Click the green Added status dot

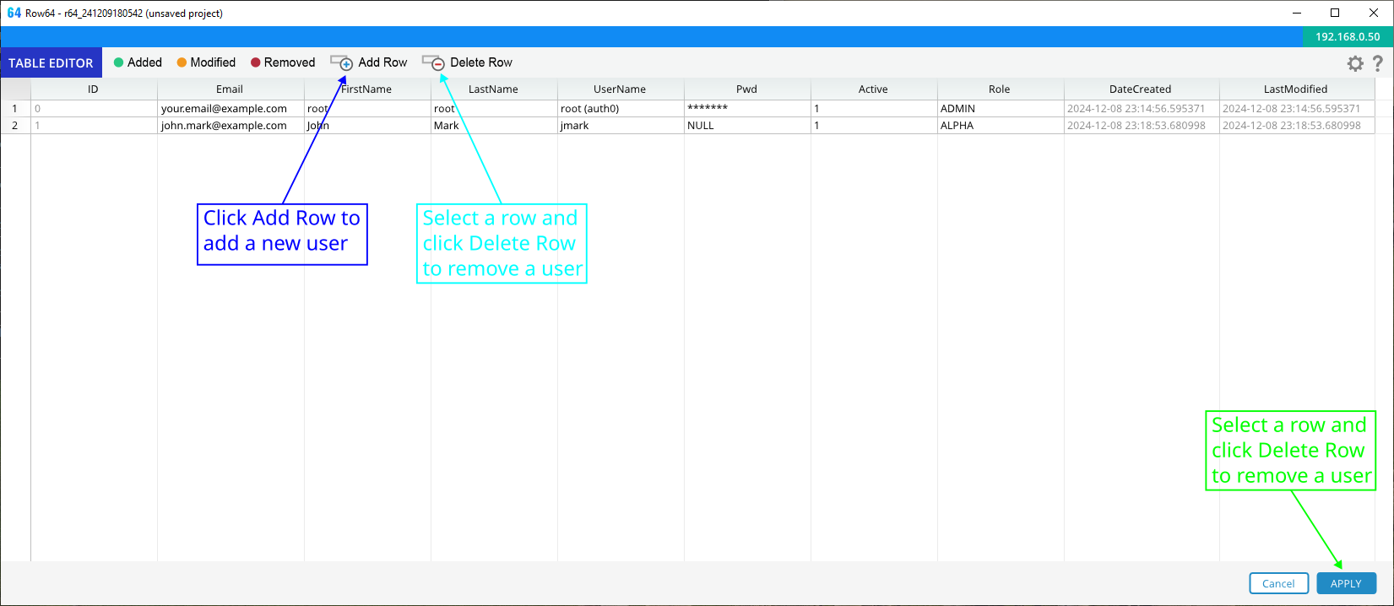point(119,62)
